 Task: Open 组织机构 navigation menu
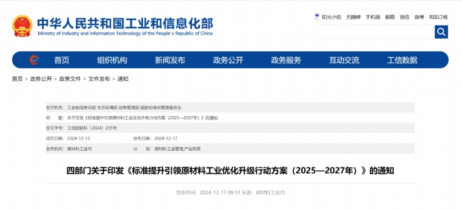pyautogui.click(x=112, y=60)
